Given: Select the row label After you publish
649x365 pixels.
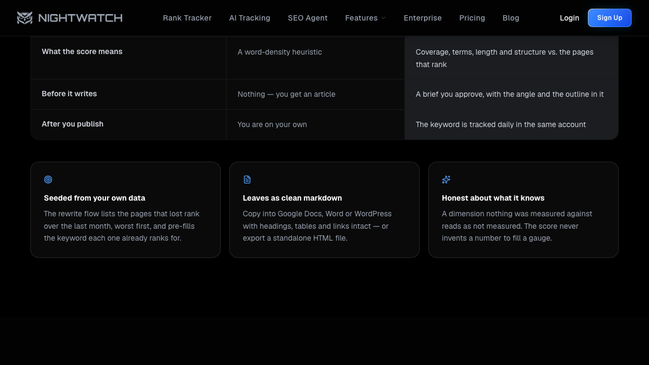Looking at the screenshot, I should pyautogui.click(x=72, y=124).
